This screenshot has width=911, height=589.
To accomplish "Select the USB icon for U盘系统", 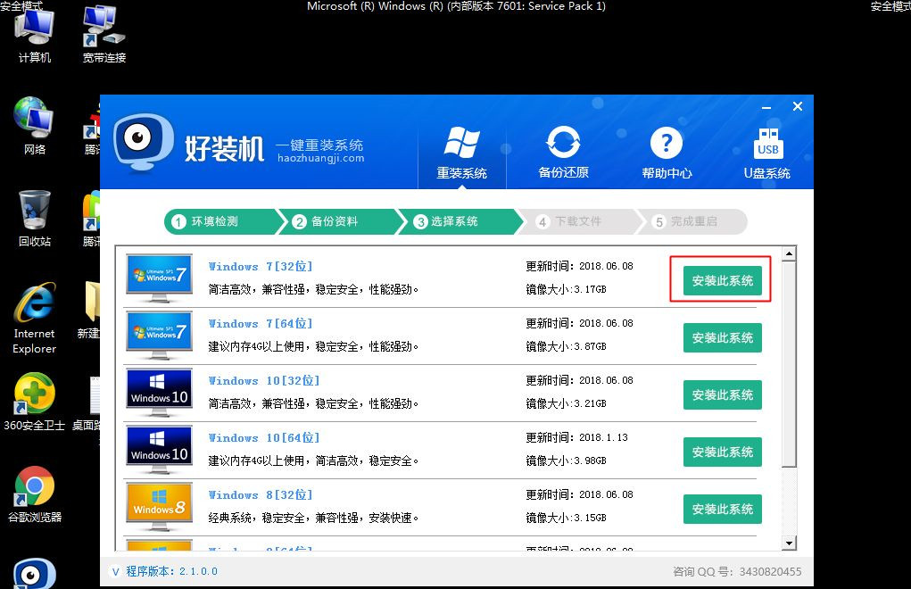I will (x=767, y=143).
